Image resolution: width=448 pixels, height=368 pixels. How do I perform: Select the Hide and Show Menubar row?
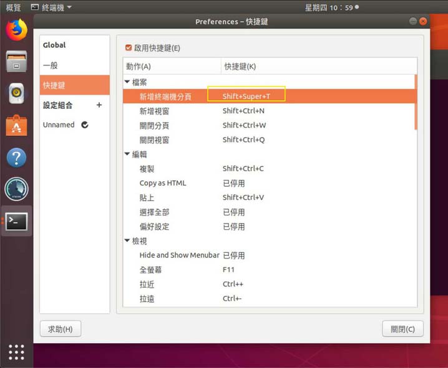point(270,255)
